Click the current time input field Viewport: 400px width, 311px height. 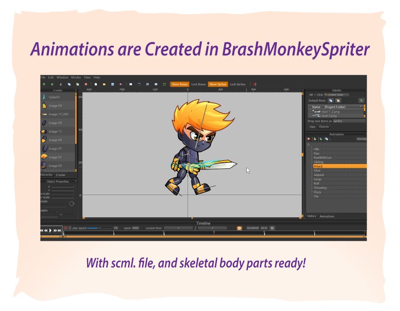point(178,228)
